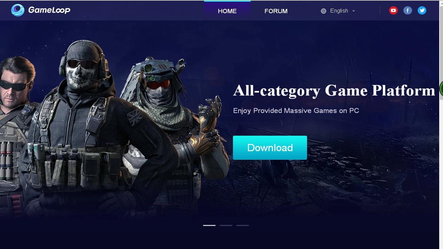Show the third carousel slide indicator
The image size is (443, 249).
tap(243, 225)
